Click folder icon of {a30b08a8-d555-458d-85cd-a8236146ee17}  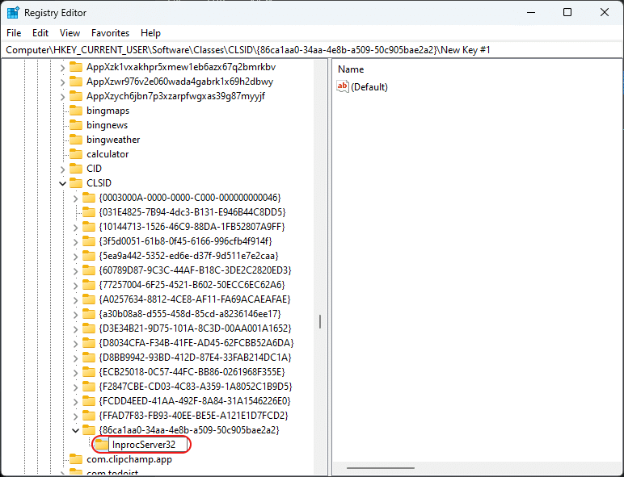[x=89, y=314]
